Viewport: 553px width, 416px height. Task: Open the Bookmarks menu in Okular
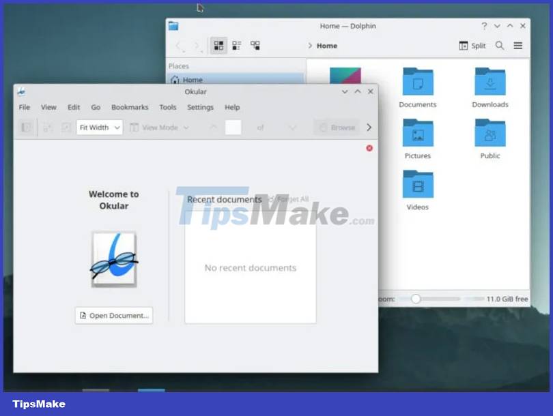[x=130, y=107]
